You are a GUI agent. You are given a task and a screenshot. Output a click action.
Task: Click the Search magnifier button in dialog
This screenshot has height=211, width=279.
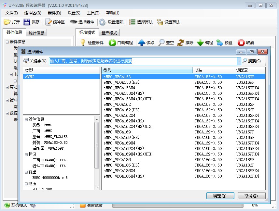pos(252,61)
